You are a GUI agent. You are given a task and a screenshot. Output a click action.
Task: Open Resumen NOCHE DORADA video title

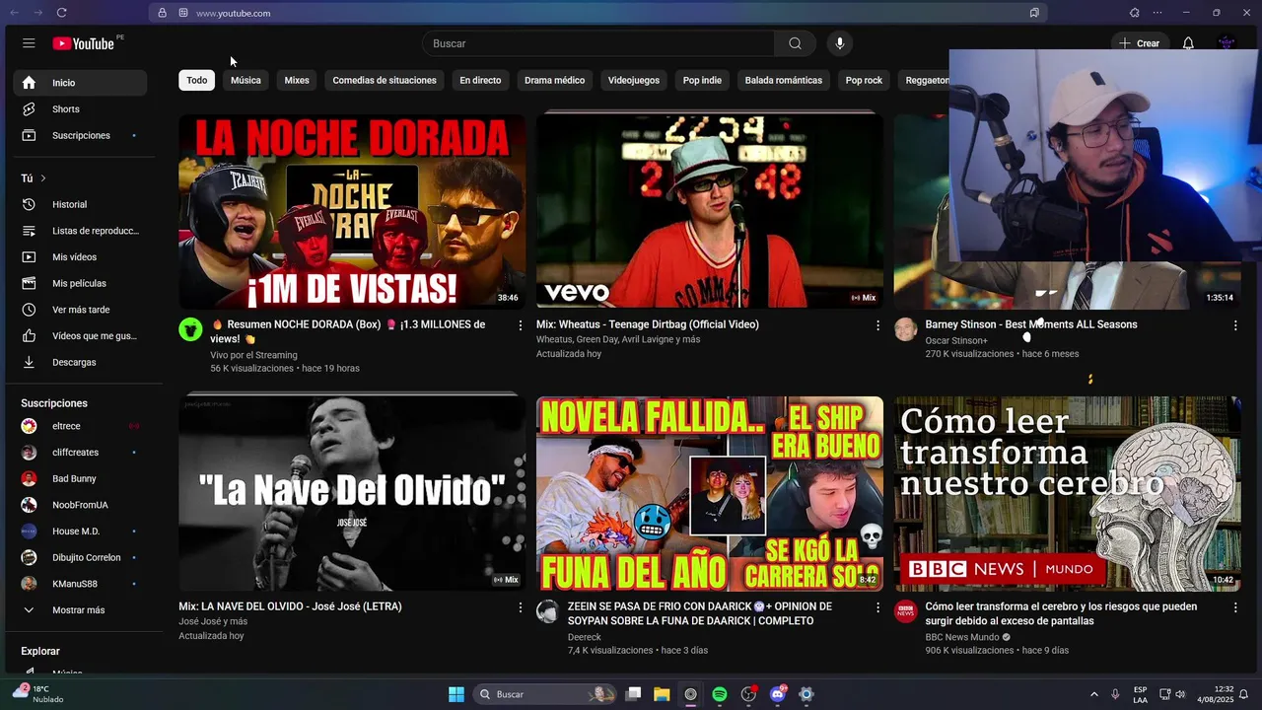348,331
